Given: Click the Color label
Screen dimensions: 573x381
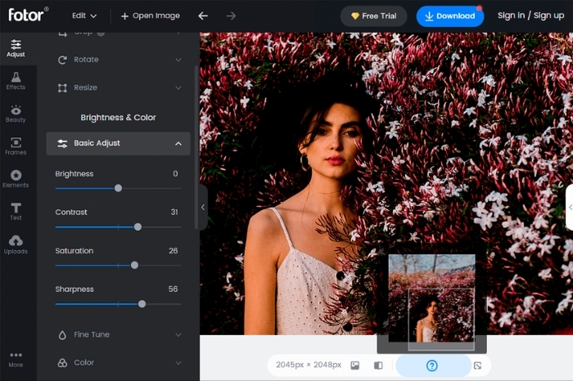Looking at the screenshot, I should click(84, 363).
